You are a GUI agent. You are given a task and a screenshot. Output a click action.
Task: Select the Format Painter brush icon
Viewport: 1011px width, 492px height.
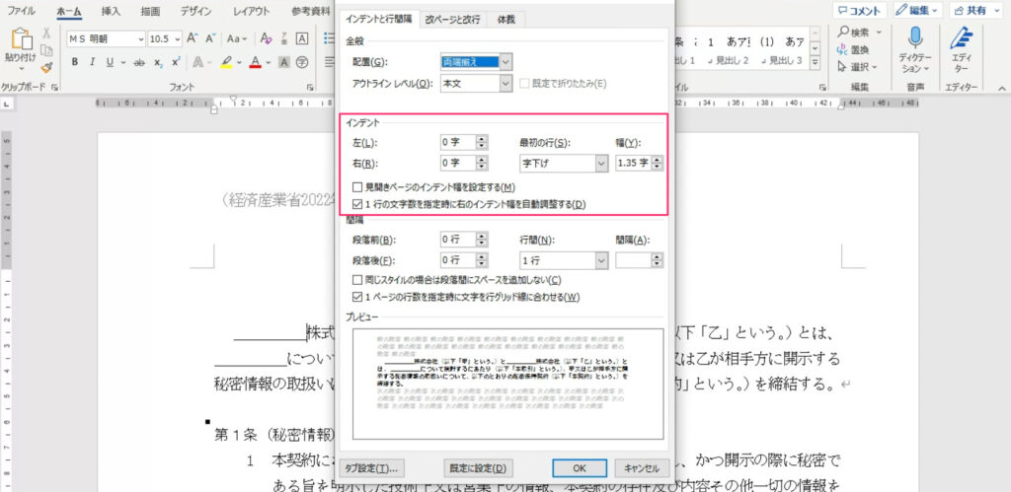[46, 67]
